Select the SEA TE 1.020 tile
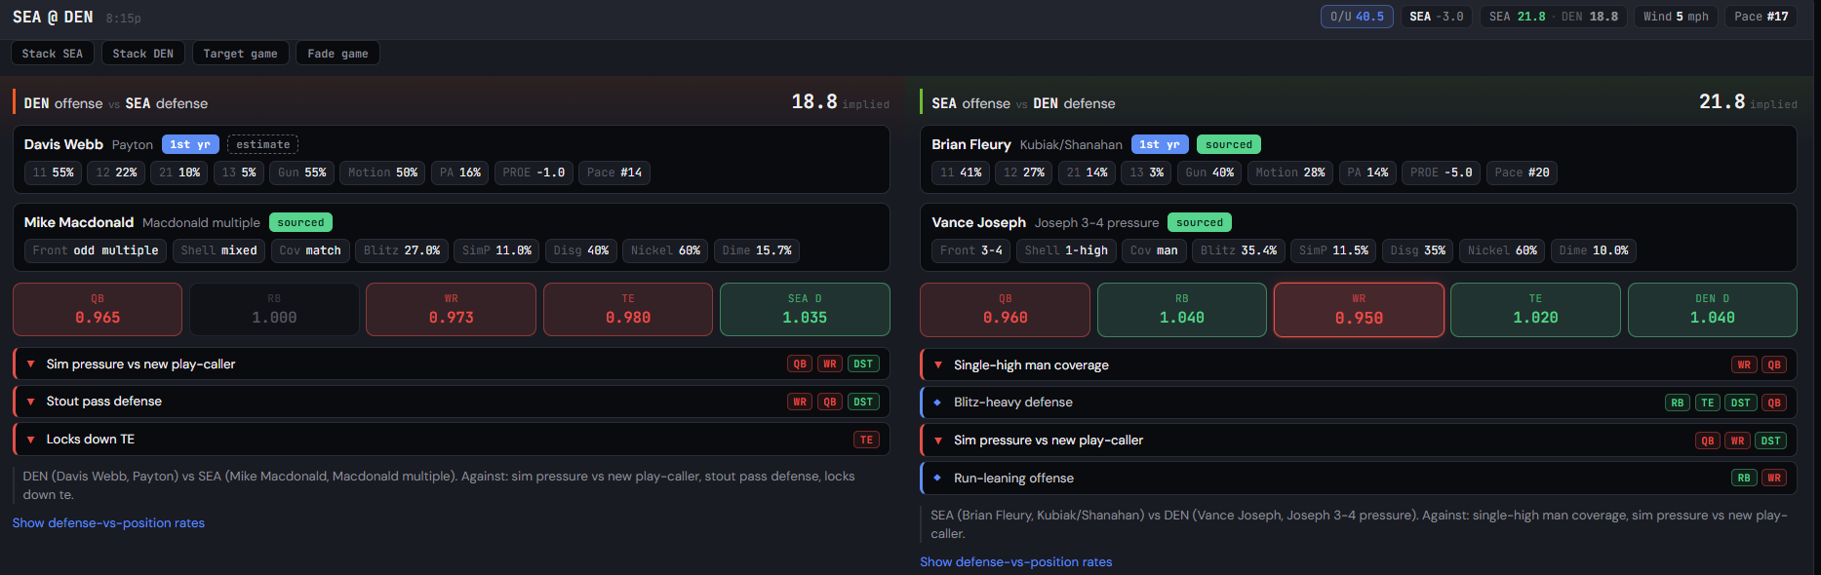Viewport: 1821px width, 575px height. pos(1535,310)
